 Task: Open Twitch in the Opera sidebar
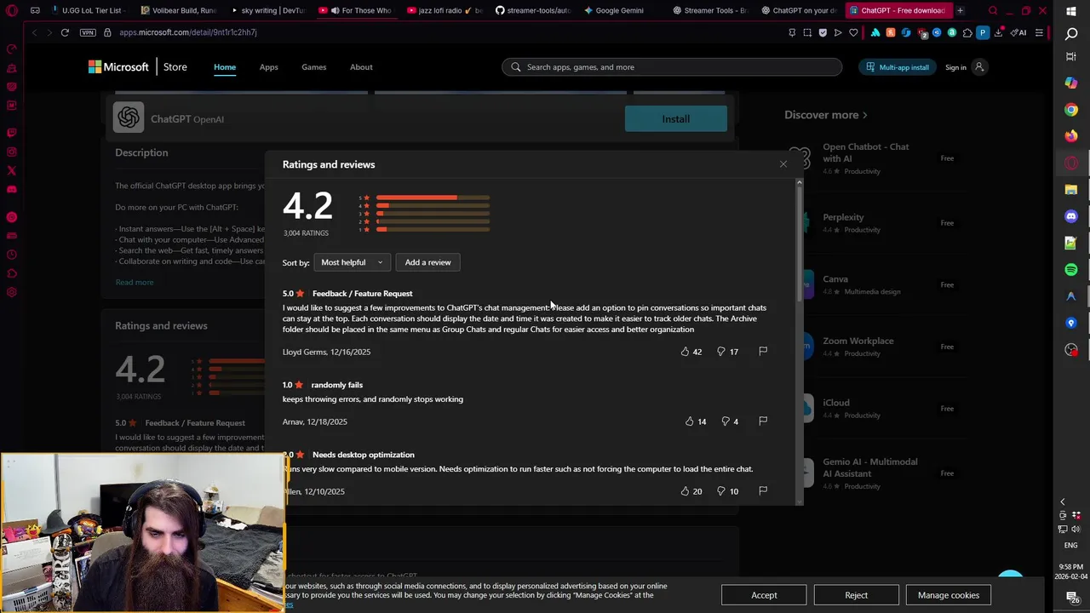[12, 133]
